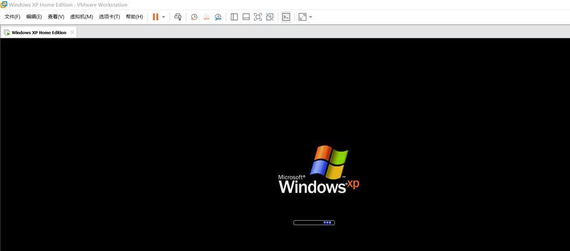Expand the stretch display dropdown arrow
The height and width of the screenshot is (251, 570).
tap(311, 17)
